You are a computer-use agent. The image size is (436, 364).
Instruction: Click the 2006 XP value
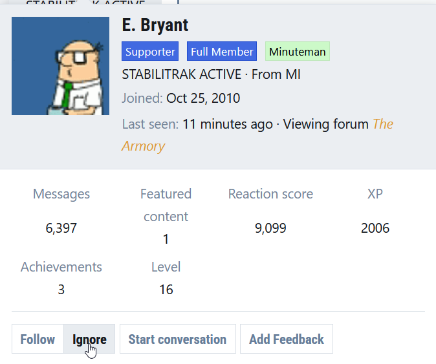pos(375,228)
